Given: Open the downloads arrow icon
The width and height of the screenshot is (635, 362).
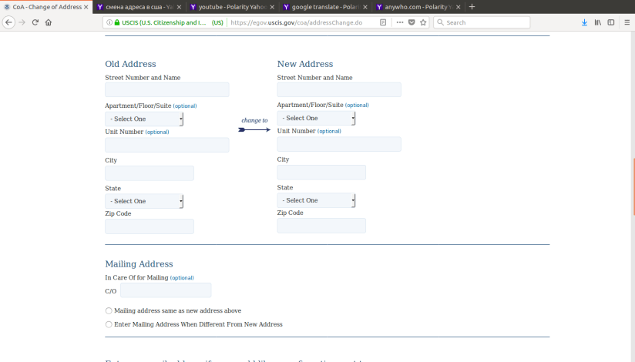Looking at the screenshot, I should [x=584, y=22].
